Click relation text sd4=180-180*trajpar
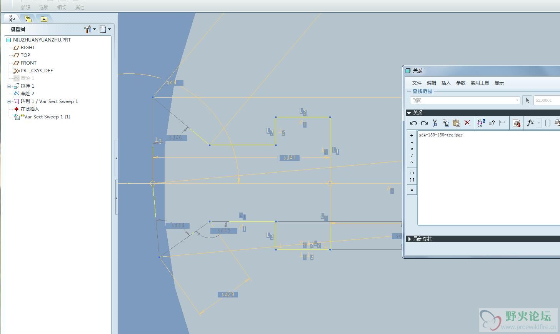The image size is (560, 334). tap(441, 135)
